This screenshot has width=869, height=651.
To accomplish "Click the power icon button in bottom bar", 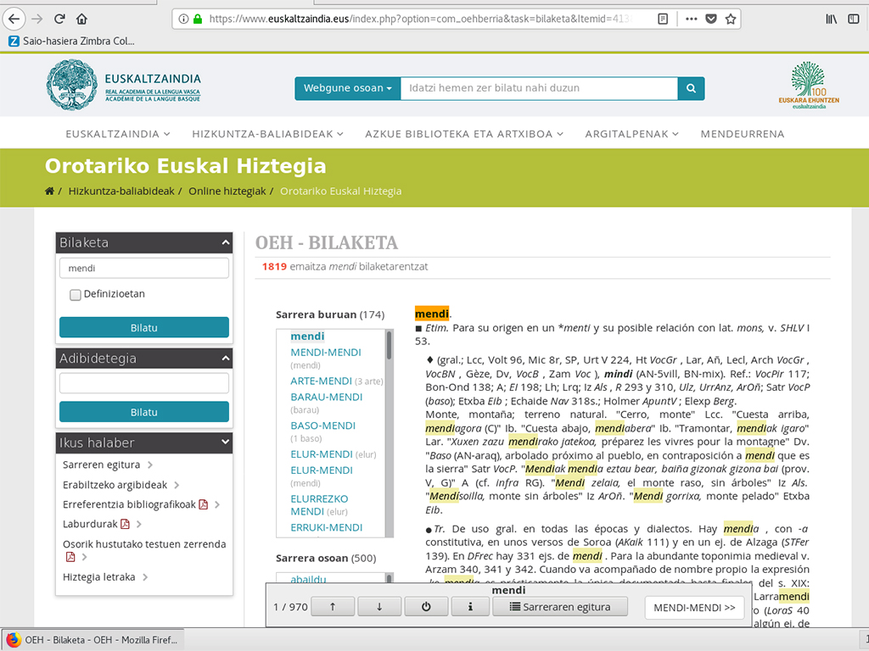I will pos(426,607).
